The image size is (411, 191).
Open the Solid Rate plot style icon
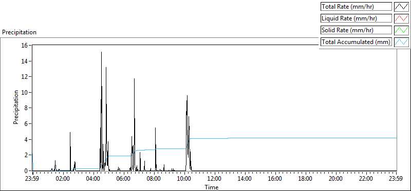click(401, 30)
